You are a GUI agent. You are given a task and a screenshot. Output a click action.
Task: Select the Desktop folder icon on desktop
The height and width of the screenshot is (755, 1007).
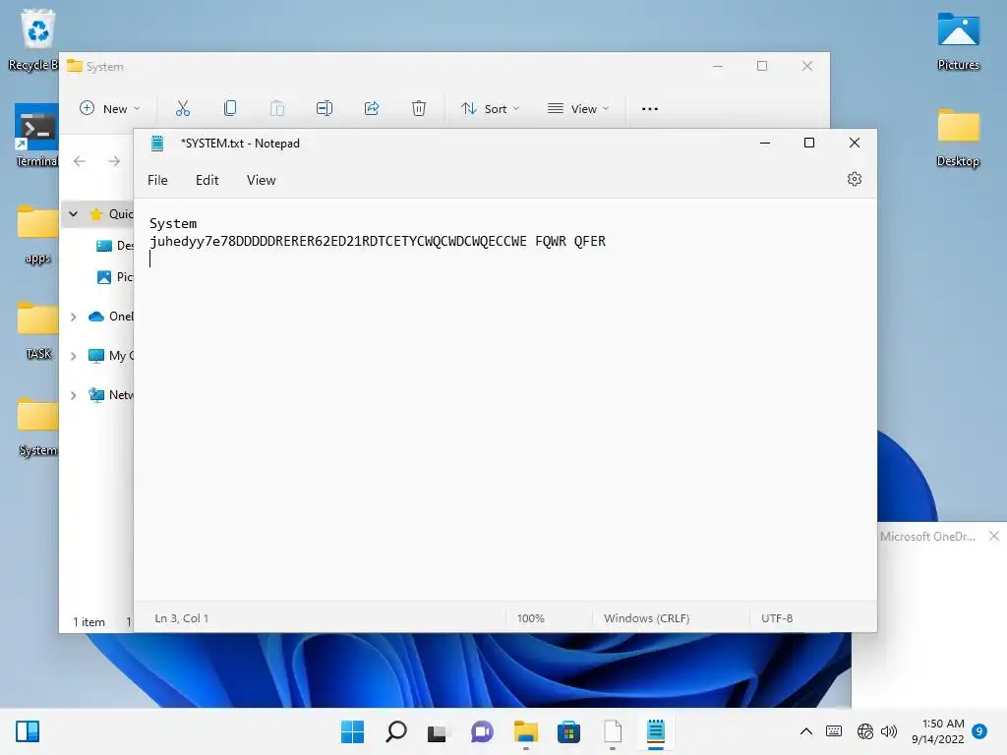tap(958, 138)
